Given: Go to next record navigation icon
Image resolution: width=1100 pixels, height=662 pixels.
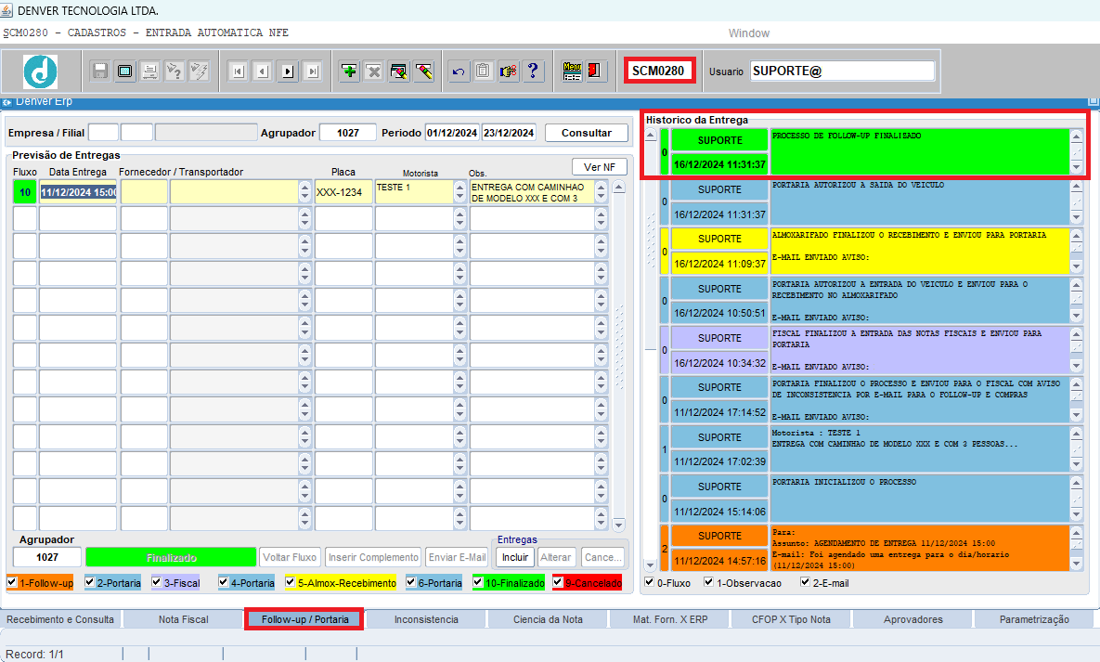Looking at the screenshot, I should tap(288, 71).
